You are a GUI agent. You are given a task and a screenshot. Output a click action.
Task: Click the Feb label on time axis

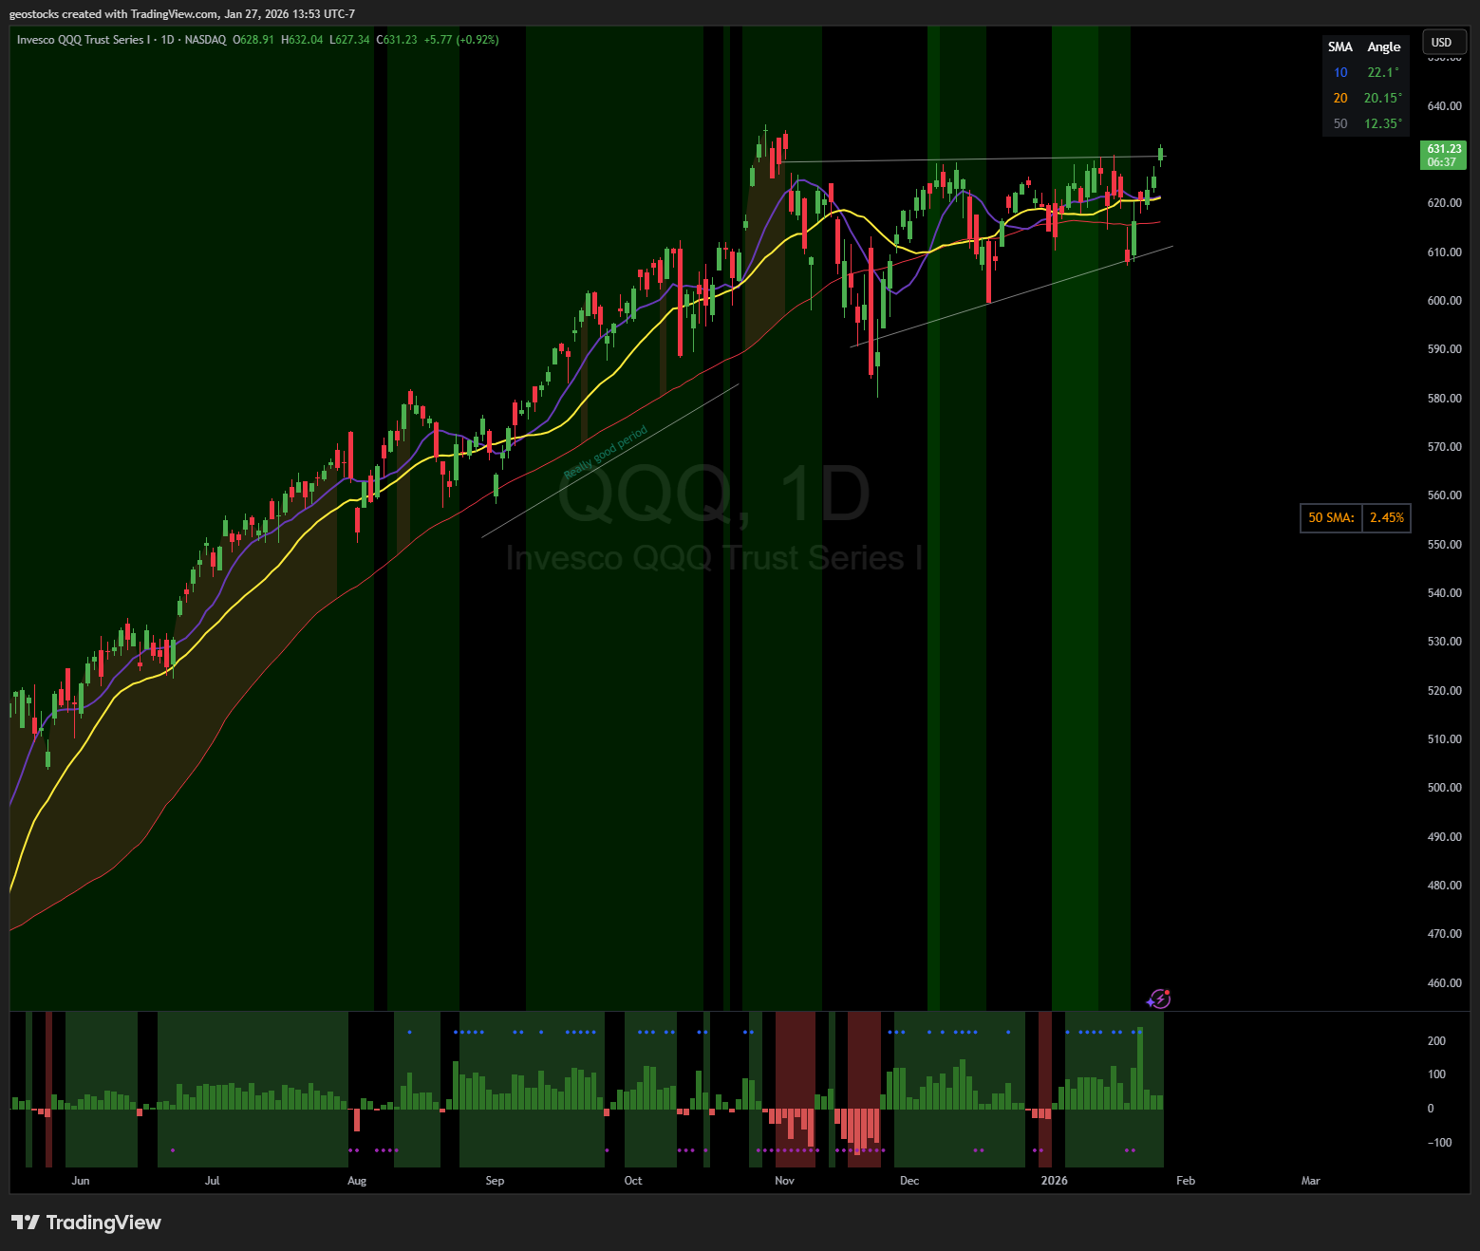pyautogui.click(x=1186, y=1181)
